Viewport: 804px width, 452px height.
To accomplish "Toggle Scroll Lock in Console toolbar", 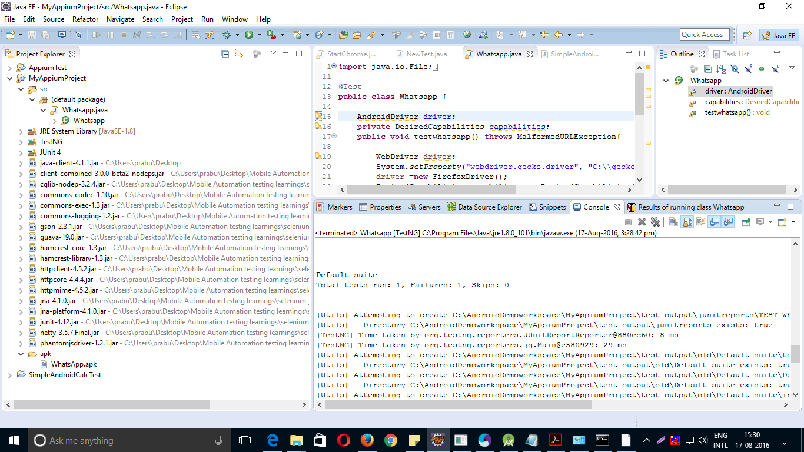I will 687,222.
